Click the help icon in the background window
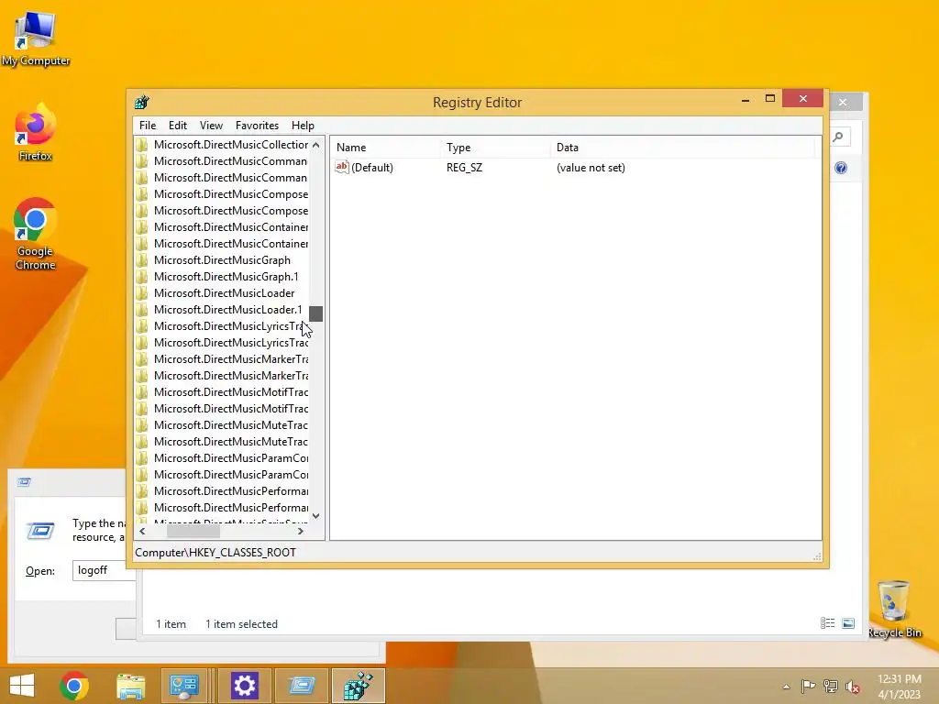 click(x=841, y=169)
